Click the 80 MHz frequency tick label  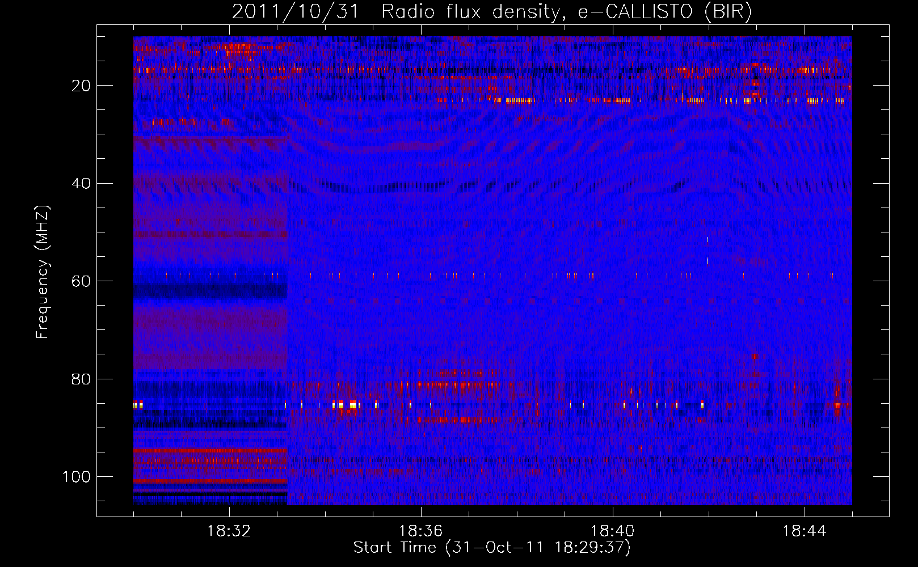[82, 379]
